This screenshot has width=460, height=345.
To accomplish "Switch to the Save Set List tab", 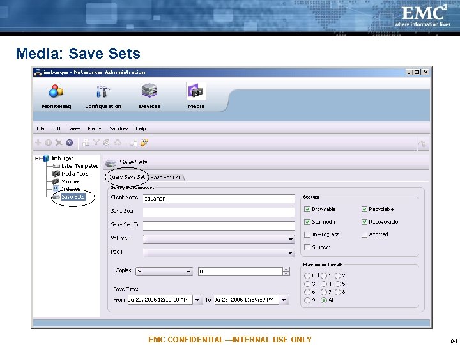I will point(166,177).
